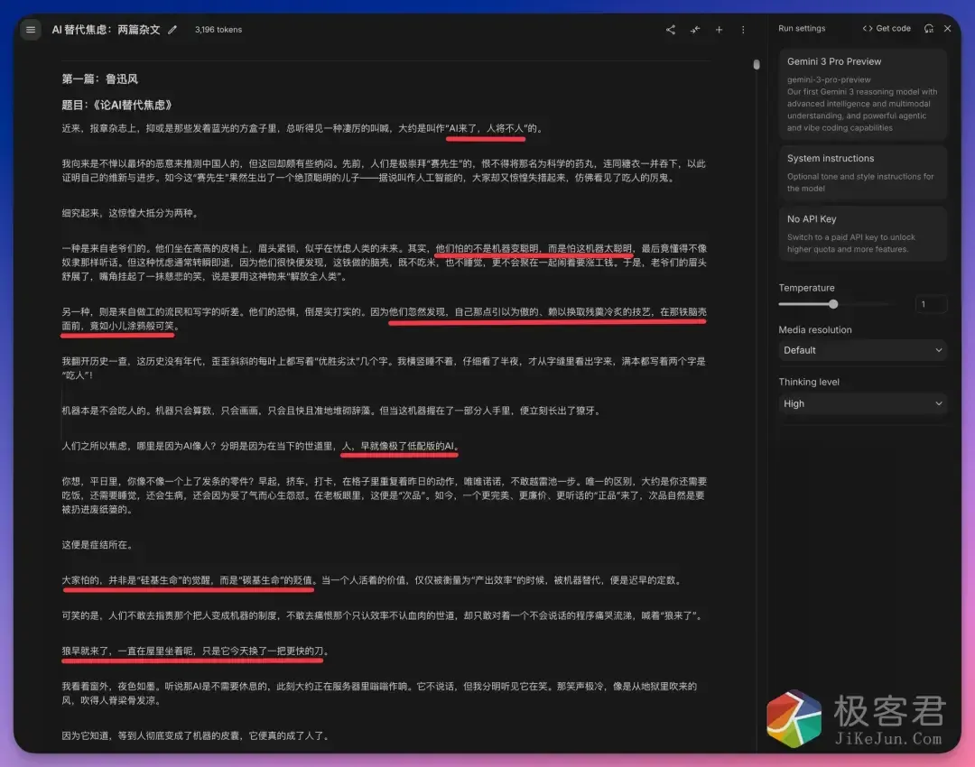This screenshot has width=975, height=767.
Task: Click the headset icon beside Get code
Action: (929, 28)
